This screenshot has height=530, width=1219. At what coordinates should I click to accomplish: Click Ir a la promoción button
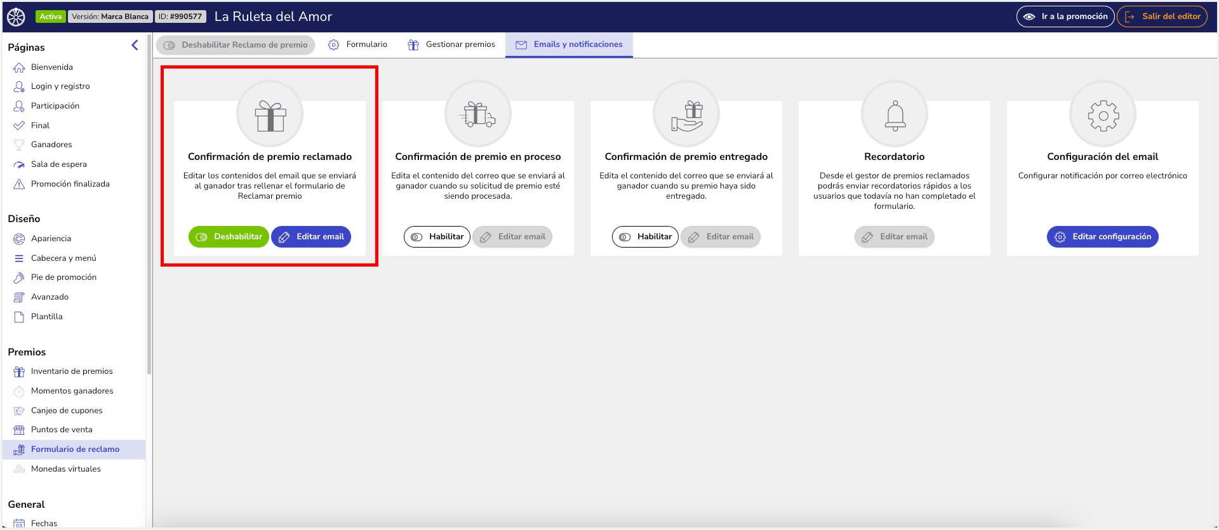[x=1065, y=17]
